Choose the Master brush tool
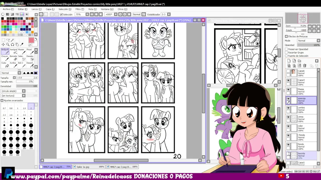This screenshot has height=180, width=321. (21, 51)
